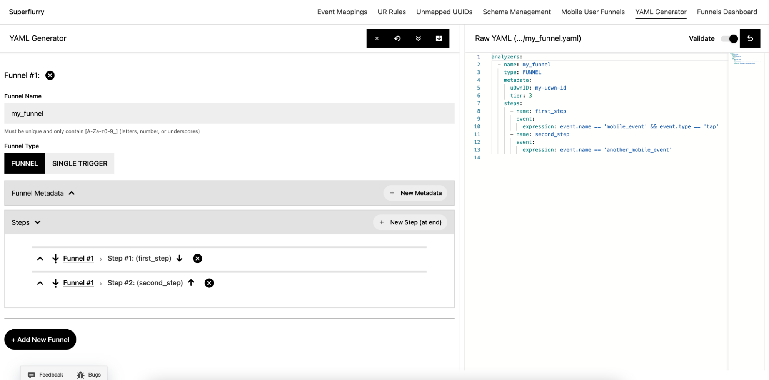
Task: Move Step #2 second_step up
Action: click(191, 283)
